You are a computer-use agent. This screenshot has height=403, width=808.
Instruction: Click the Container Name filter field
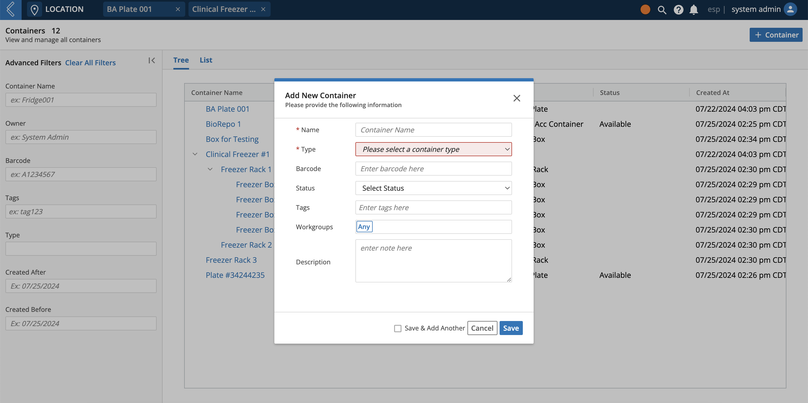pyautogui.click(x=81, y=100)
